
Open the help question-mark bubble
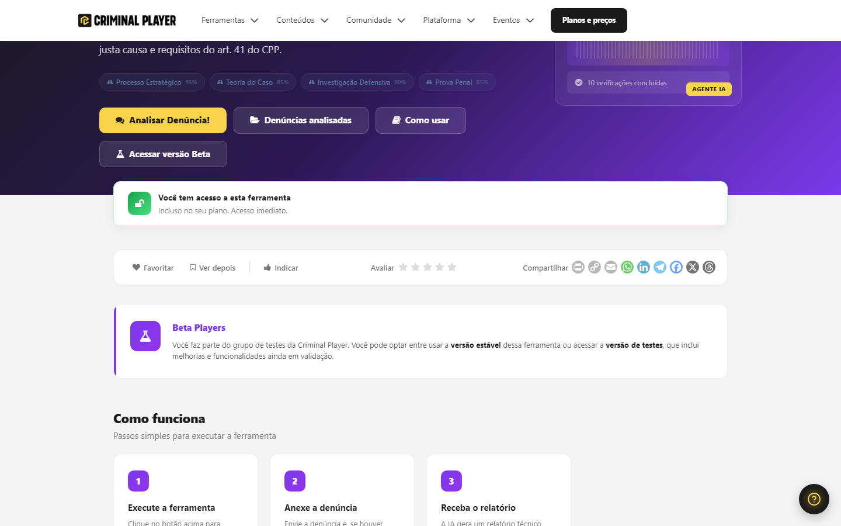[814, 499]
